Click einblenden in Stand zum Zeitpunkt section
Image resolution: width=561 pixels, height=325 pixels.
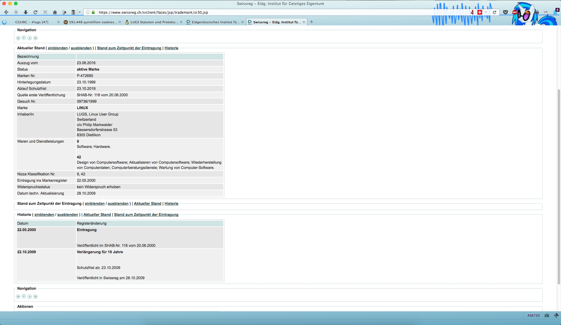[x=95, y=204]
